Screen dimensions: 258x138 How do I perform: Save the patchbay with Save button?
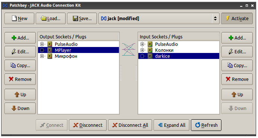(x=82, y=19)
